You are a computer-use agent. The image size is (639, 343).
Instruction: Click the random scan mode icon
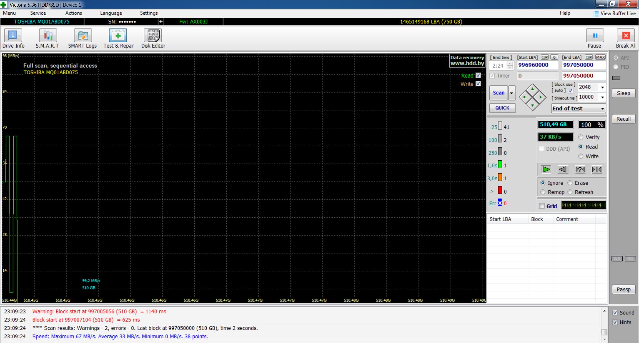580,169
